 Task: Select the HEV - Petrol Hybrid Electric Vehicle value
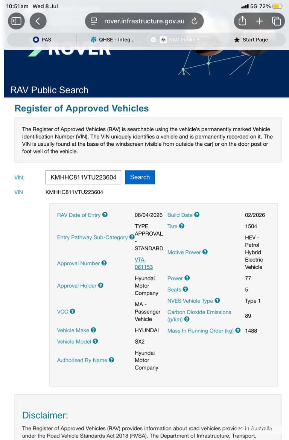point(254,252)
